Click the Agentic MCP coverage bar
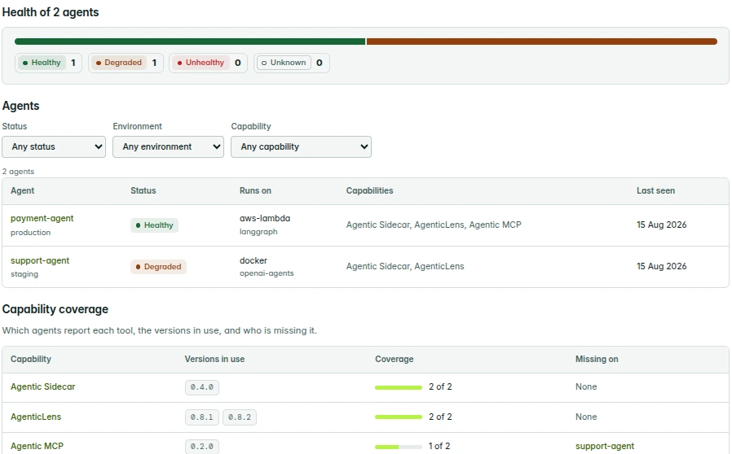732x454 pixels. pyautogui.click(x=399, y=447)
